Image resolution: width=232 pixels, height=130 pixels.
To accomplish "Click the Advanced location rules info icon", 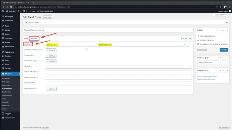I will click(42, 50).
